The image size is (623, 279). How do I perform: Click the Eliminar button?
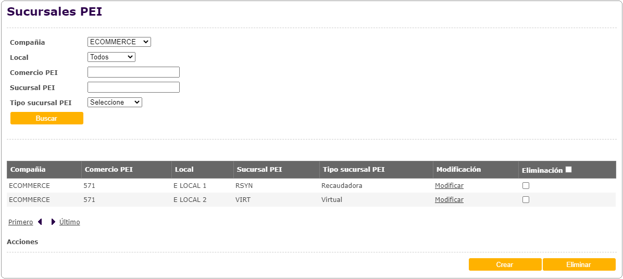tap(579, 265)
